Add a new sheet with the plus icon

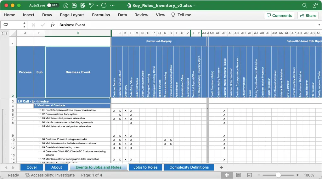tap(221, 167)
